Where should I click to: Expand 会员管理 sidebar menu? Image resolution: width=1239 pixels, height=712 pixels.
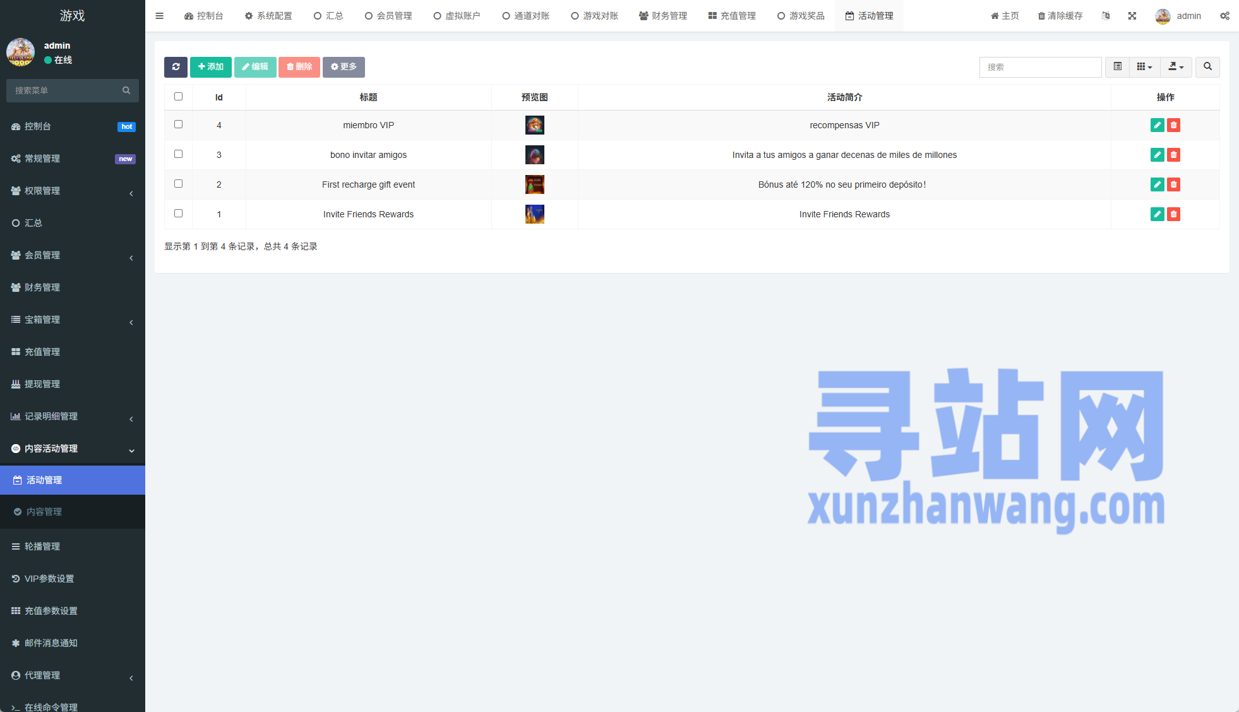(x=73, y=255)
